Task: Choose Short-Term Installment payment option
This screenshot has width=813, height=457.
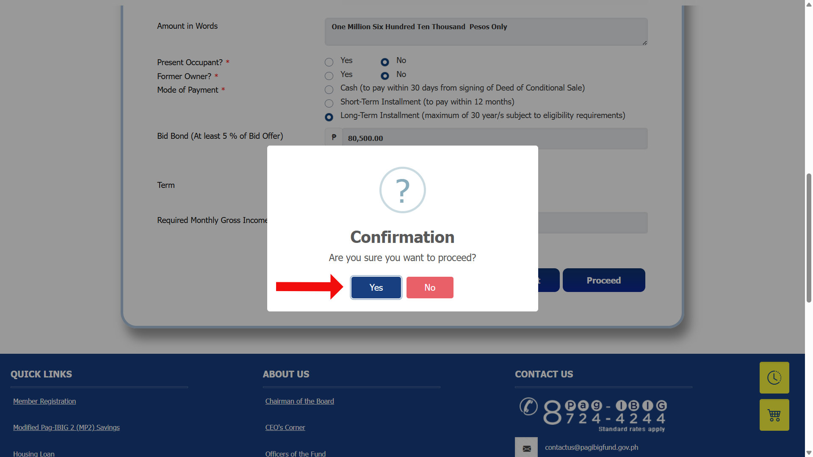Action: [329, 103]
